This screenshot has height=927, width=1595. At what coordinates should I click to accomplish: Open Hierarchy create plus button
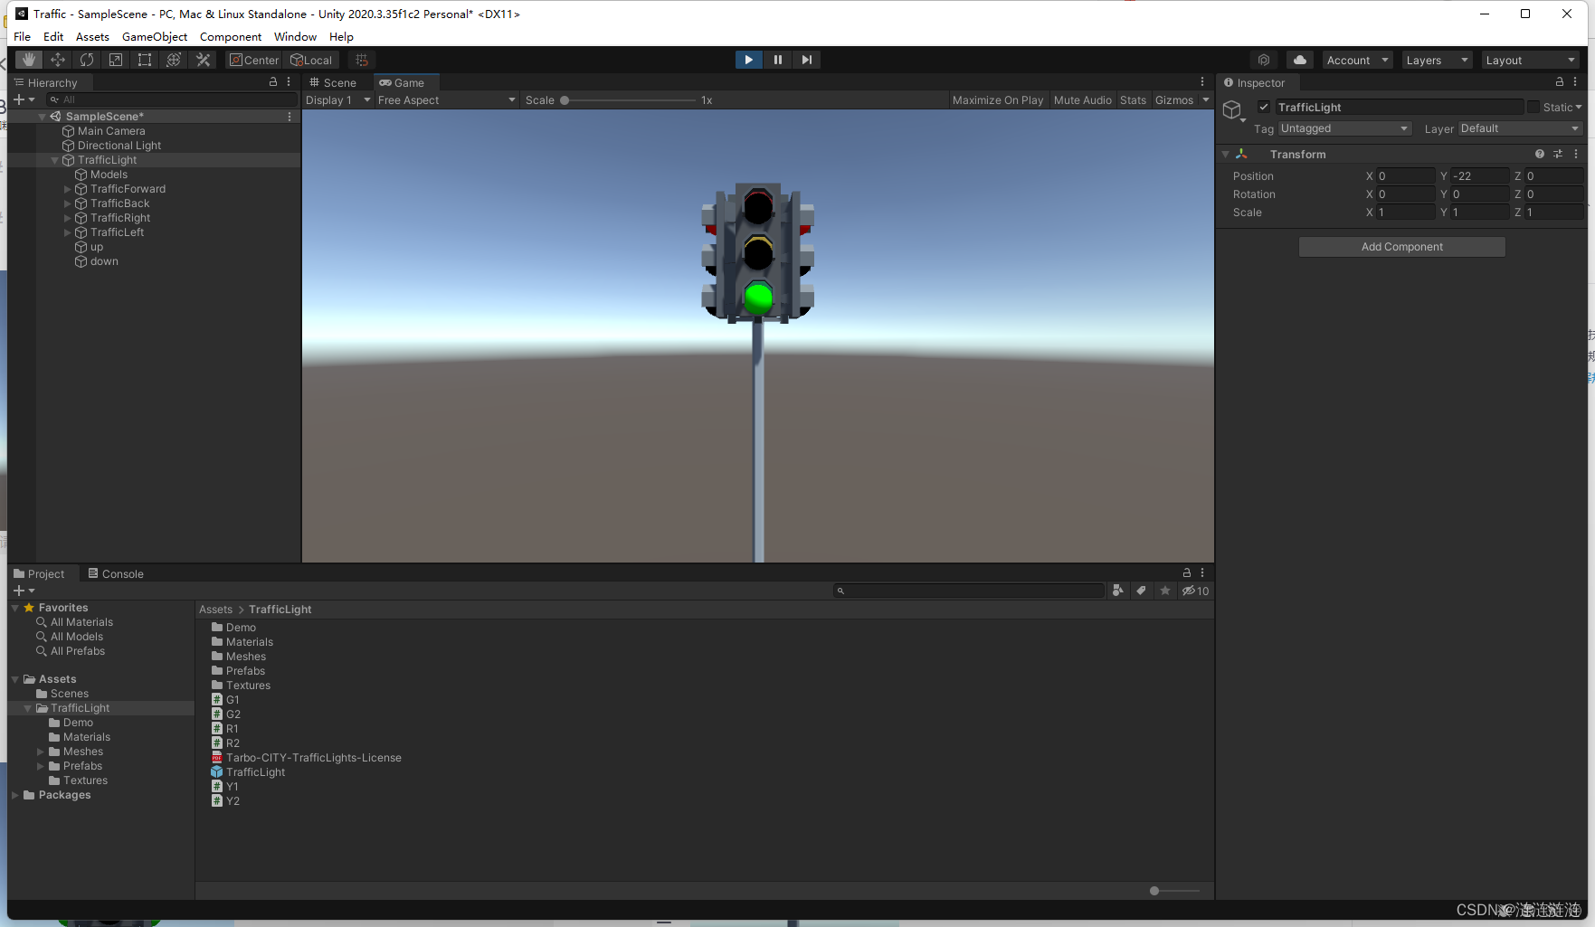(x=24, y=99)
